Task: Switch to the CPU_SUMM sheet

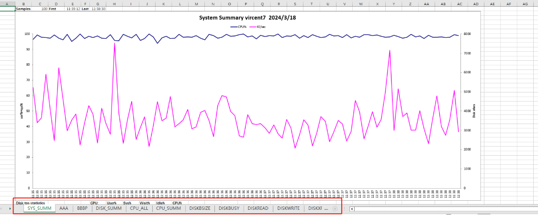Action: pyautogui.click(x=168, y=208)
